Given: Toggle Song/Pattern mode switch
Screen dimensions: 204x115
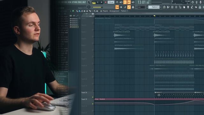Looking at the screenshot, I should coord(94,3).
